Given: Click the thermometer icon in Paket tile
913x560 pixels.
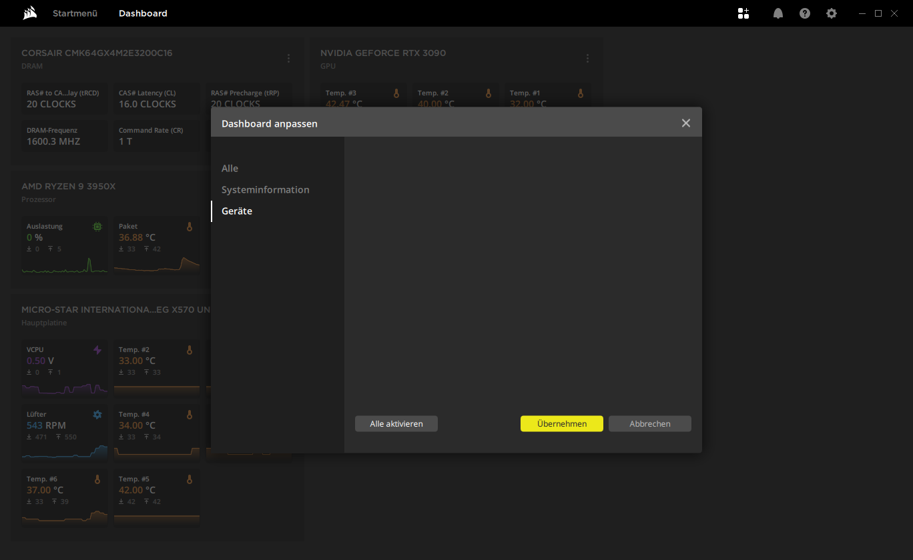Looking at the screenshot, I should [190, 227].
